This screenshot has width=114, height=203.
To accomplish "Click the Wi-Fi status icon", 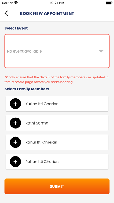I will click(x=16, y=3).
